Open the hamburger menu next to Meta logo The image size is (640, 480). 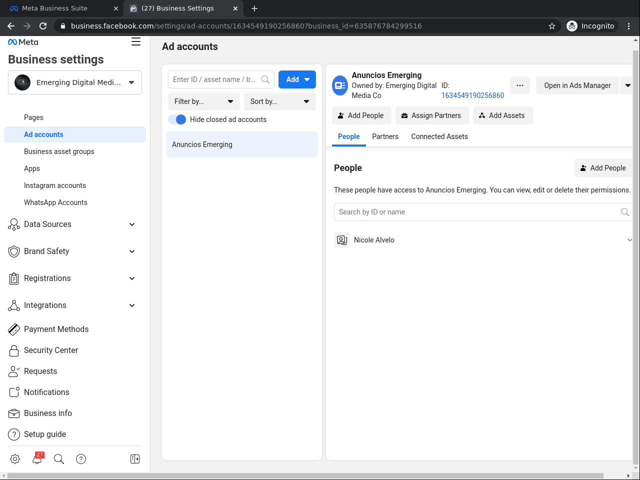136,42
